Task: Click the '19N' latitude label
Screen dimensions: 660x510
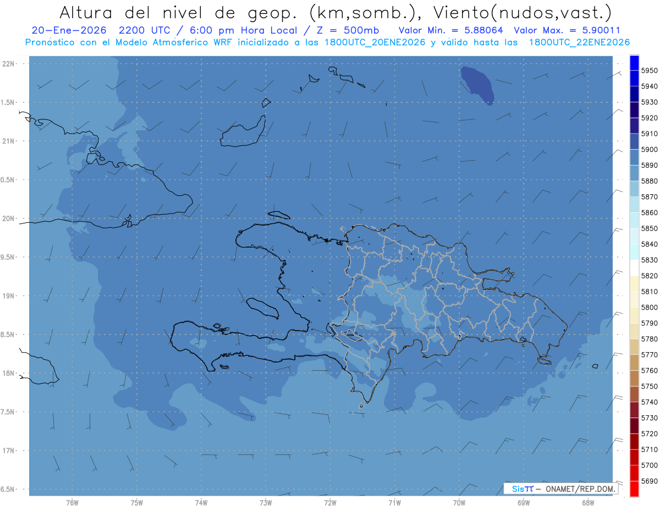Action: pyautogui.click(x=9, y=296)
